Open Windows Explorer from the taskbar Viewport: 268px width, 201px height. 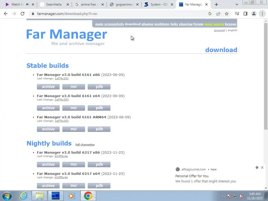[x=40, y=196]
